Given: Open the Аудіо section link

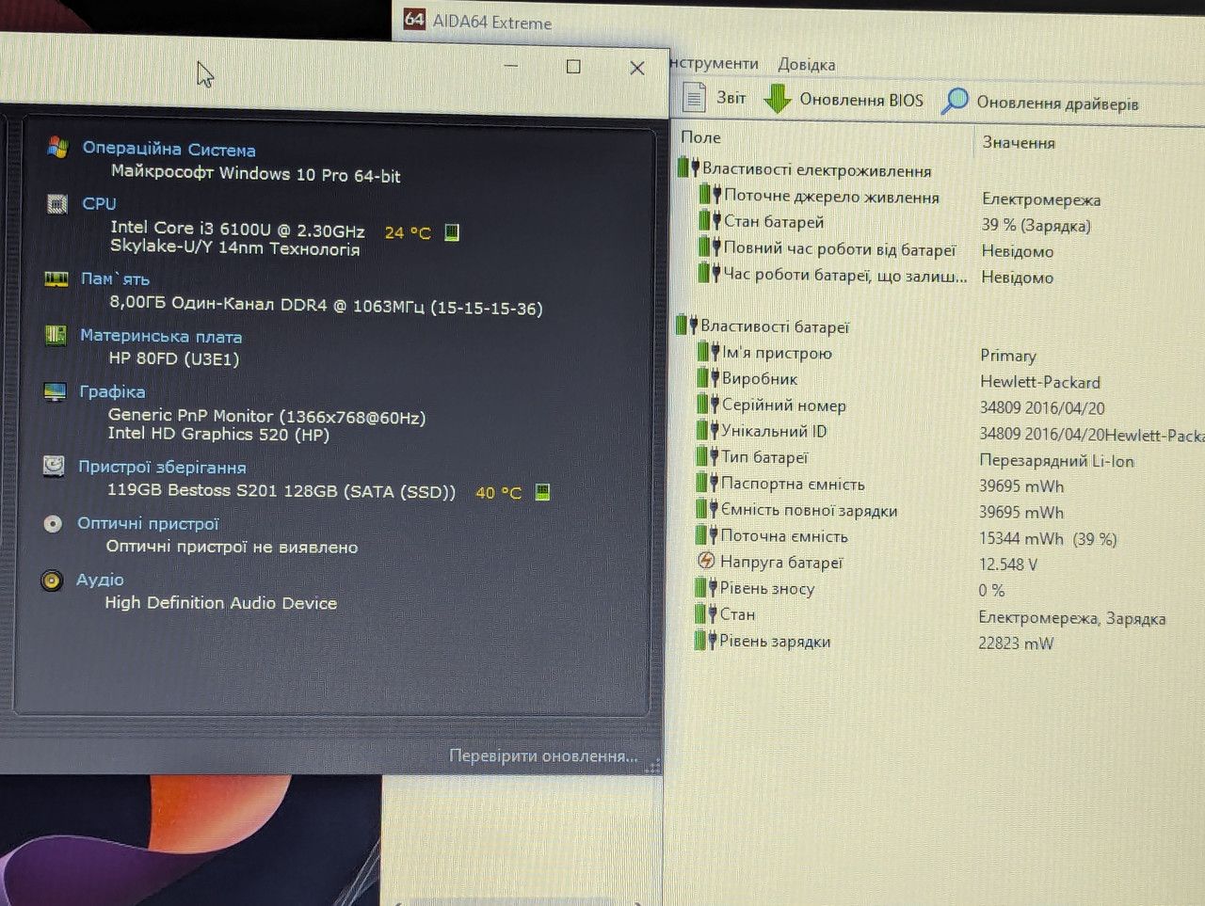Looking at the screenshot, I should click(100, 580).
